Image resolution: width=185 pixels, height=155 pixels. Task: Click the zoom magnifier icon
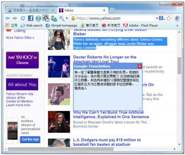coord(62,18)
